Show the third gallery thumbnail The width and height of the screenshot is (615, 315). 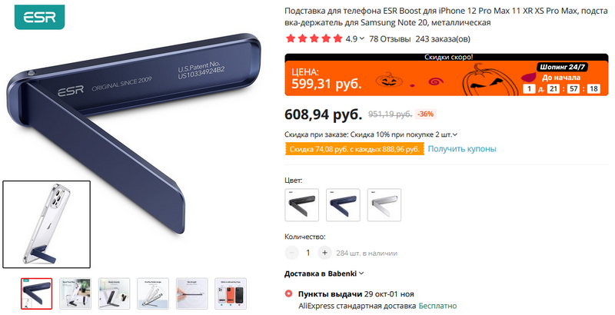pyautogui.click(x=114, y=293)
